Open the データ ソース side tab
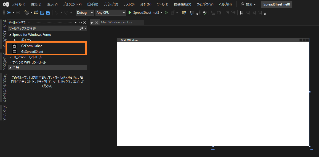 4,113
